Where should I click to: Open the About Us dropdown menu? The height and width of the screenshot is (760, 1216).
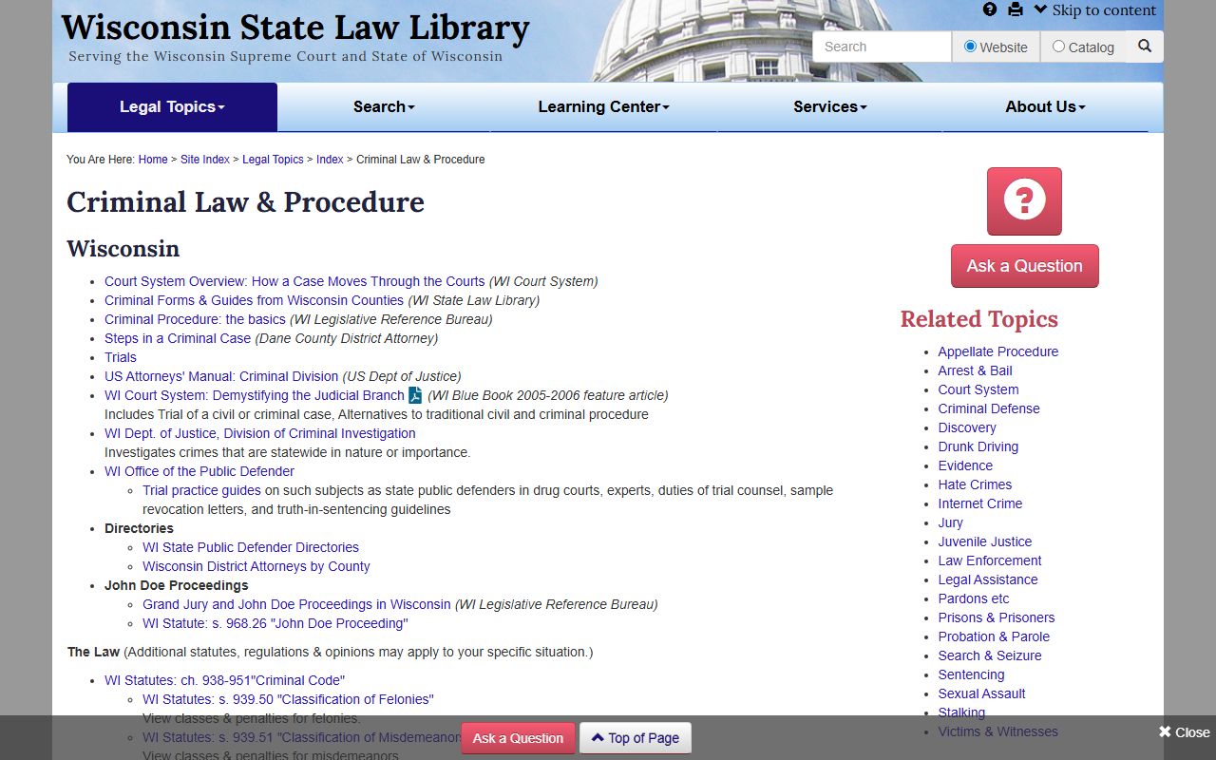1045,107
